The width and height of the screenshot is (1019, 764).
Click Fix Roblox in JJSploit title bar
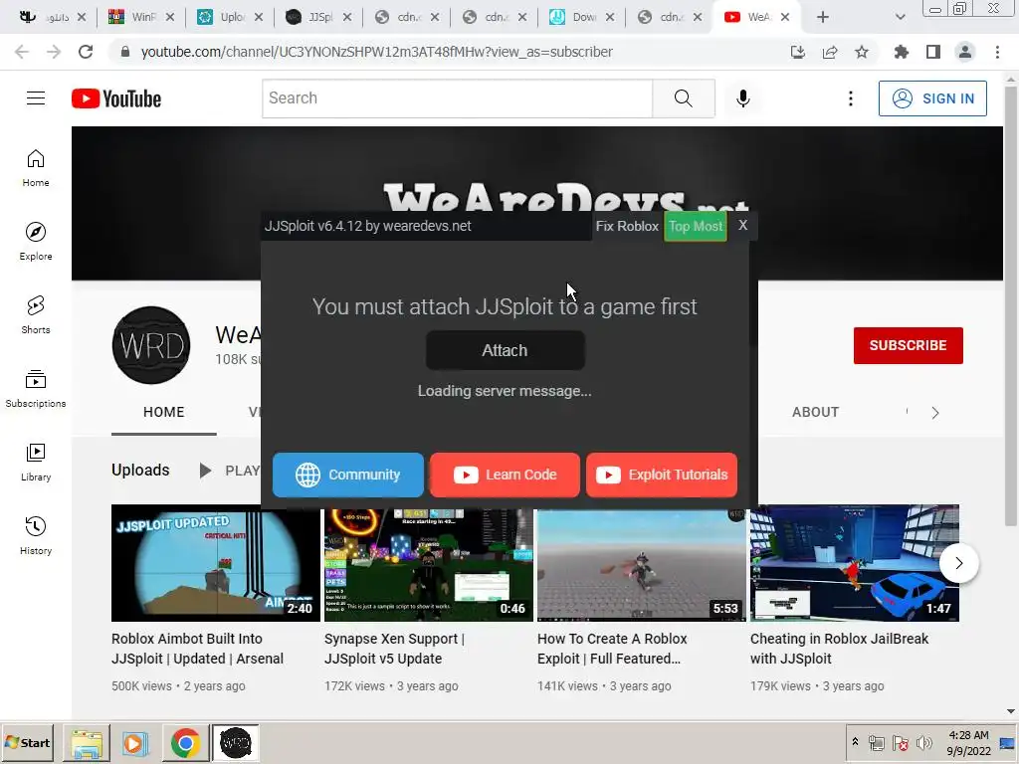pyautogui.click(x=627, y=226)
